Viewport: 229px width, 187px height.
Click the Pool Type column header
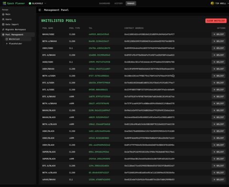click(x=74, y=28)
